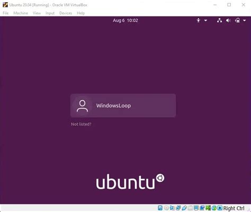Open the Help menu

[x=81, y=13]
